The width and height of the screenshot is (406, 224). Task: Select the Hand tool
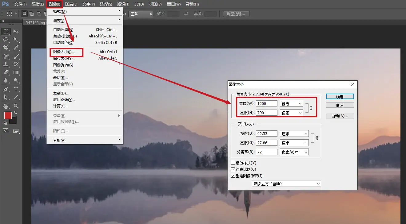6,106
